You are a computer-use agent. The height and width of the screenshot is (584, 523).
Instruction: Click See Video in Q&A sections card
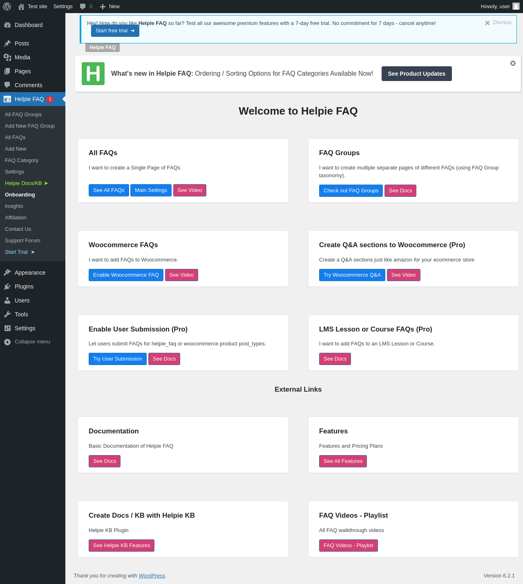403,275
